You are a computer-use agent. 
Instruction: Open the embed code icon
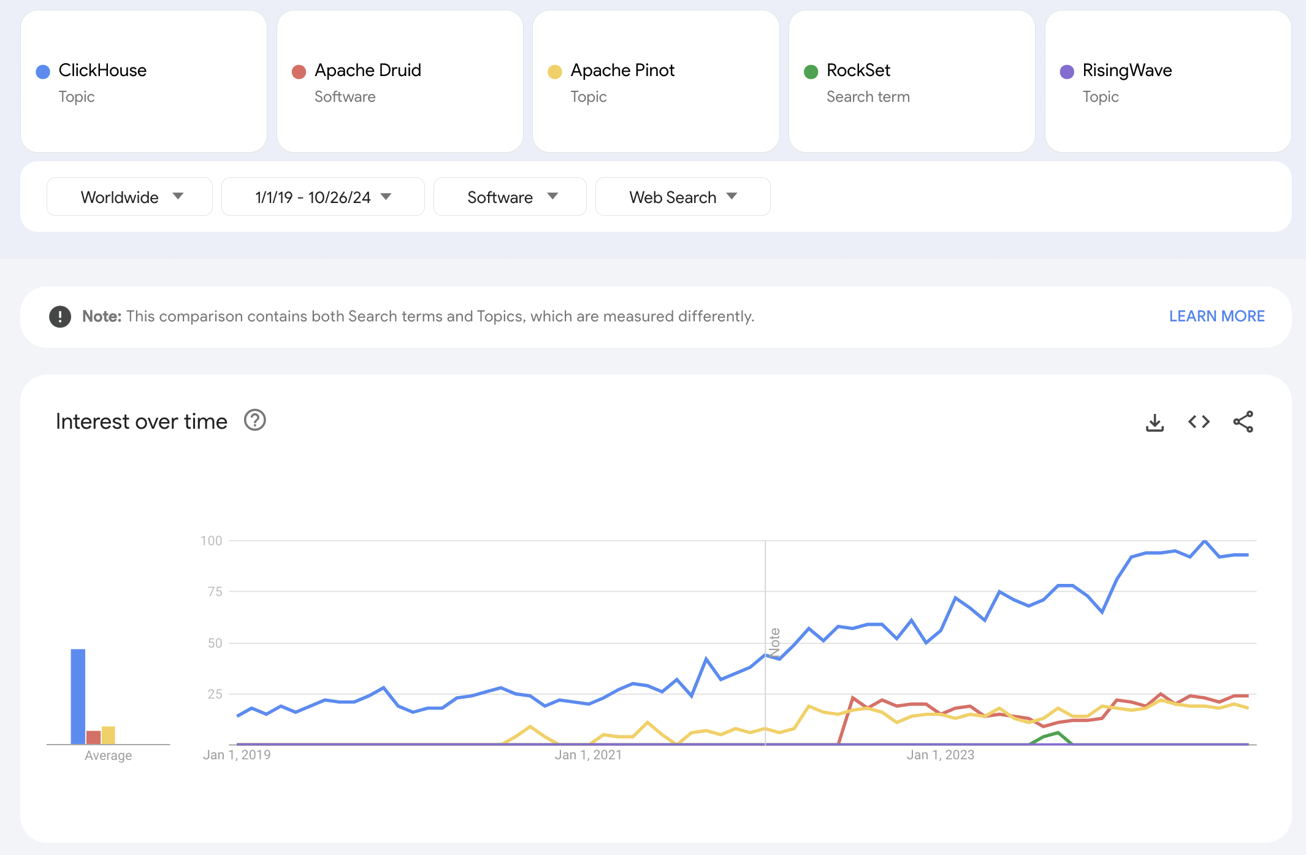[x=1199, y=422]
